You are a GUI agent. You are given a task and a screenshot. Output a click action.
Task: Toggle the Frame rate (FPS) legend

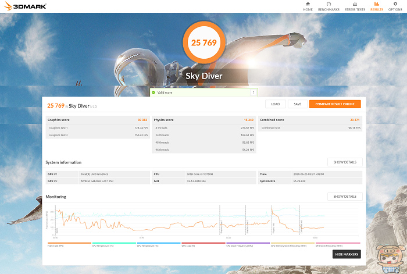(x=69, y=244)
